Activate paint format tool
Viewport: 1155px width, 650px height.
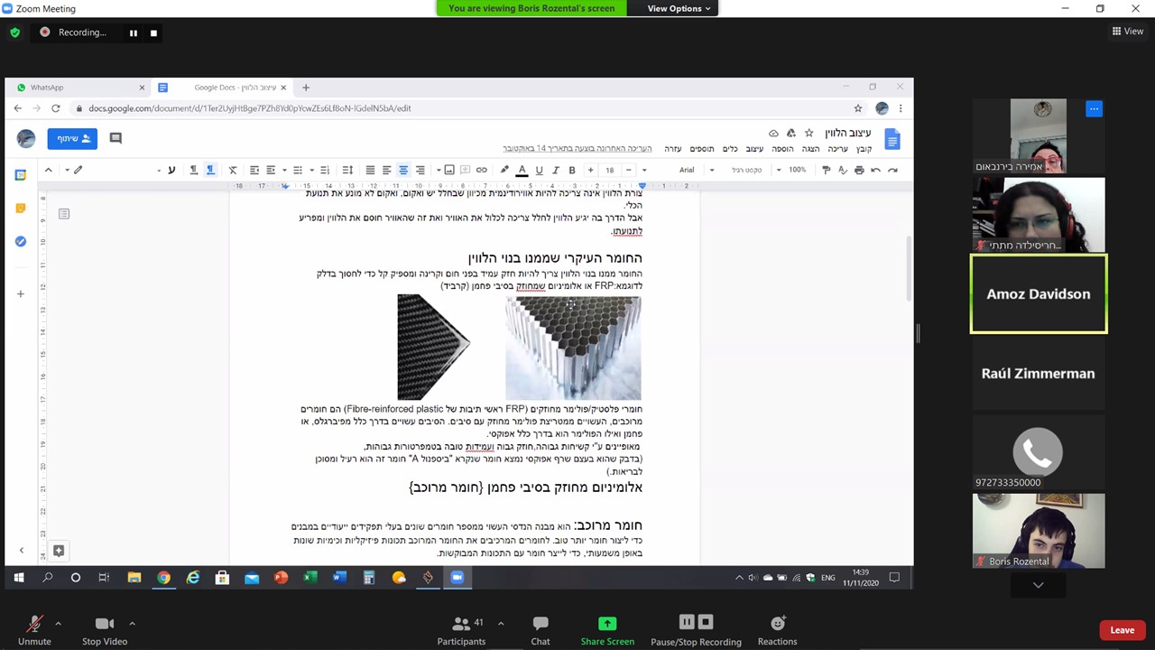826,170
